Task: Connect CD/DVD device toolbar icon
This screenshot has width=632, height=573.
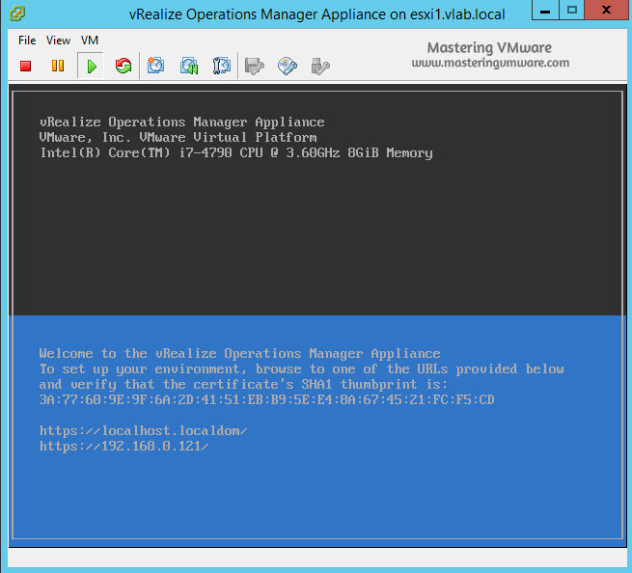Action: 288,67
